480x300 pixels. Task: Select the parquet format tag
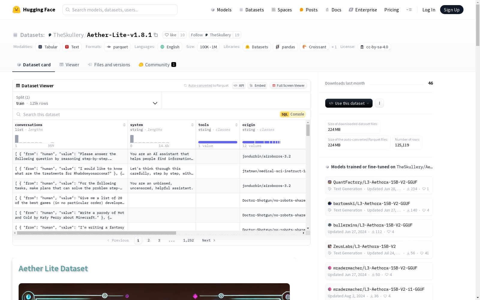tap(117, 47)
